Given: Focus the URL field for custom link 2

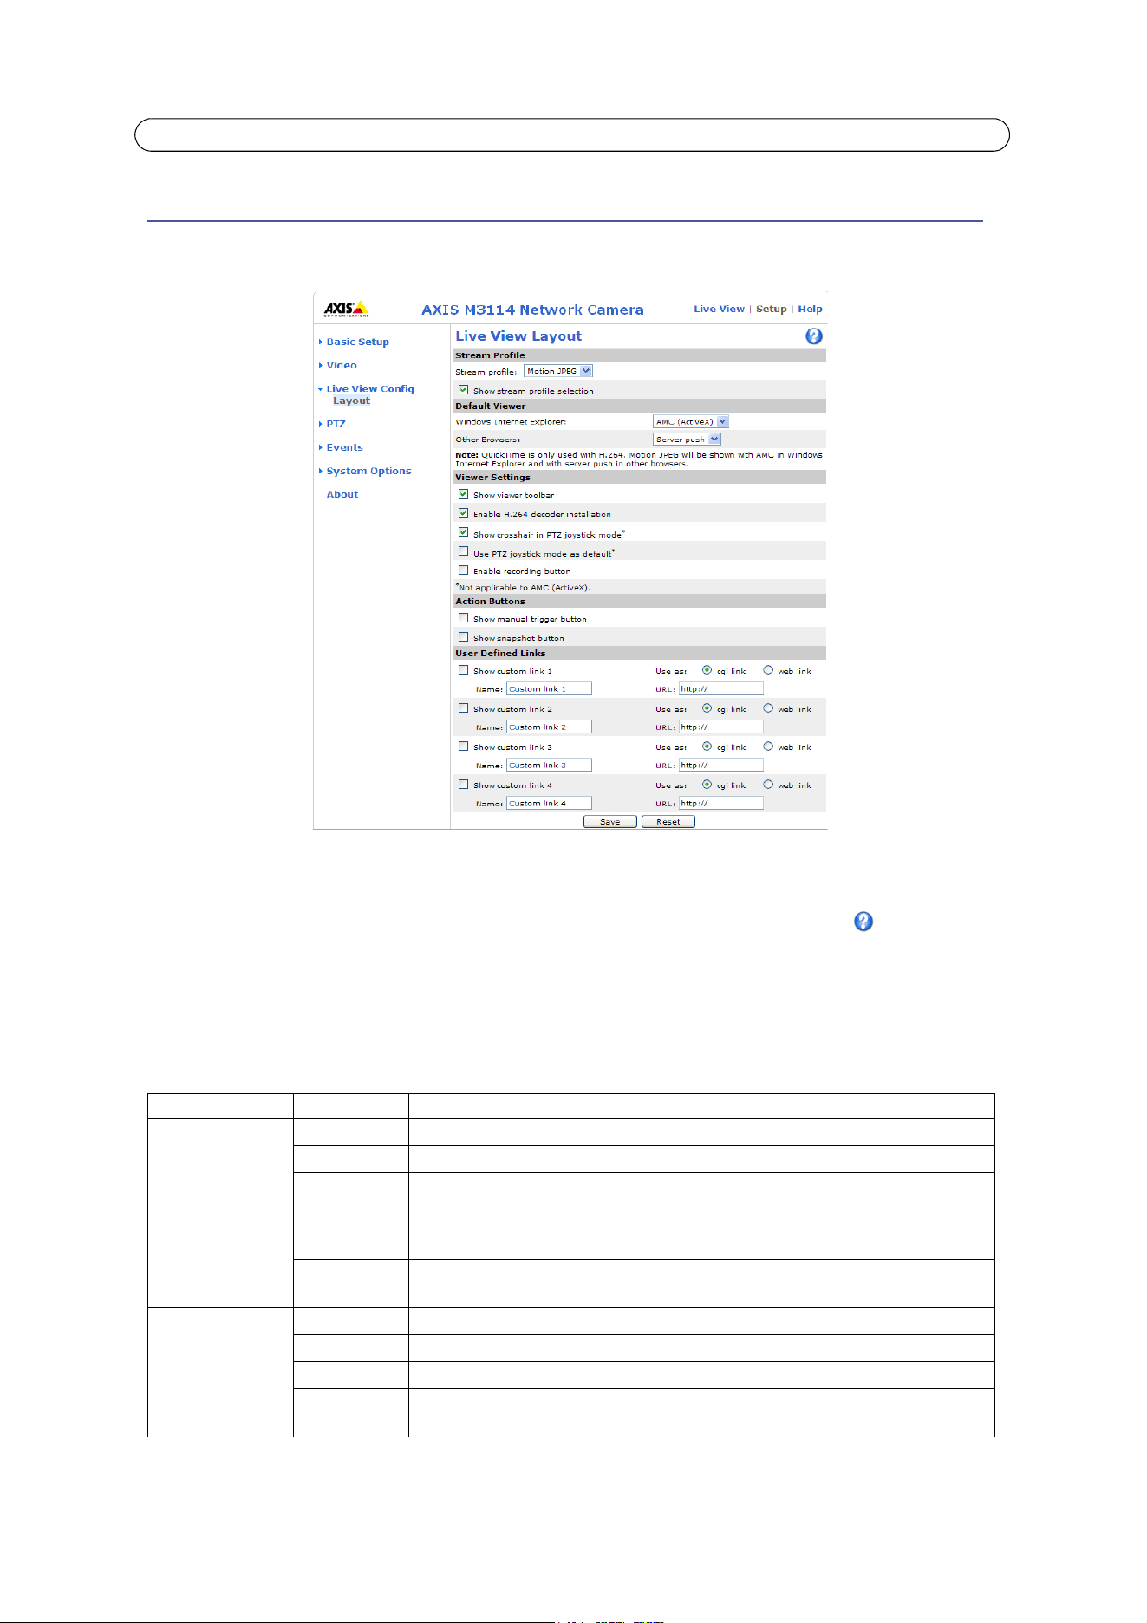Looking at the screenshot, I should 720,727.
